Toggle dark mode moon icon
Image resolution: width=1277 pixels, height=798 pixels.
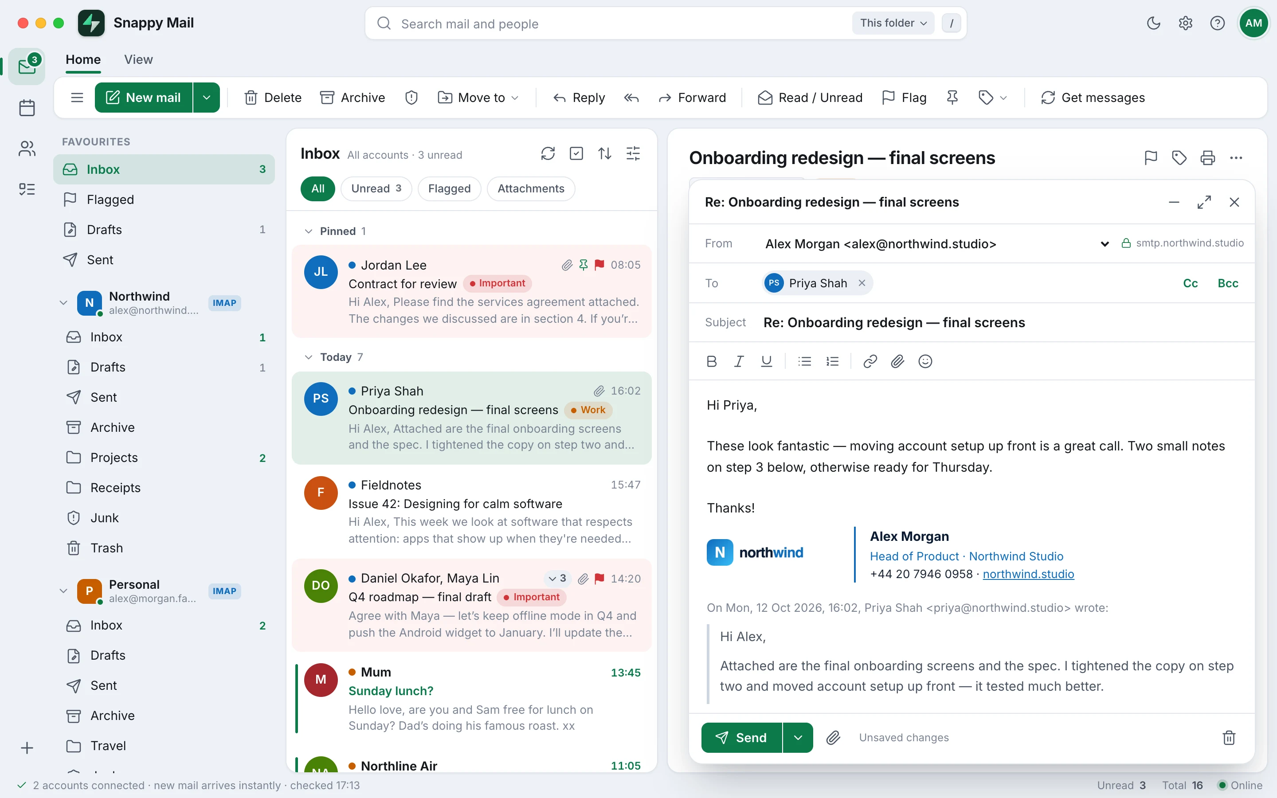tap(1154, 23)
